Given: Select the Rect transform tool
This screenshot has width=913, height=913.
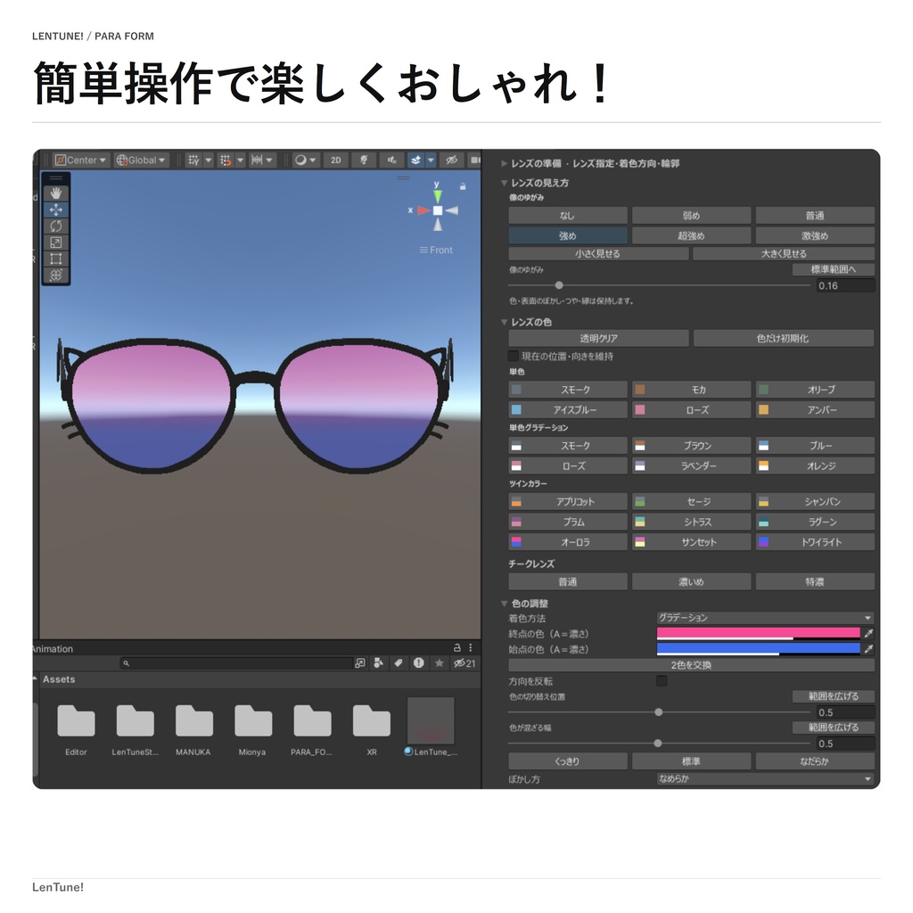Looking at the screenshot, I should pos(56,259).
